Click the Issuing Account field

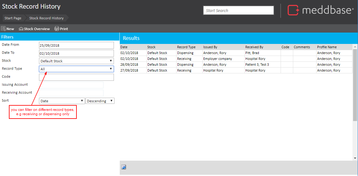pos(71,85)
